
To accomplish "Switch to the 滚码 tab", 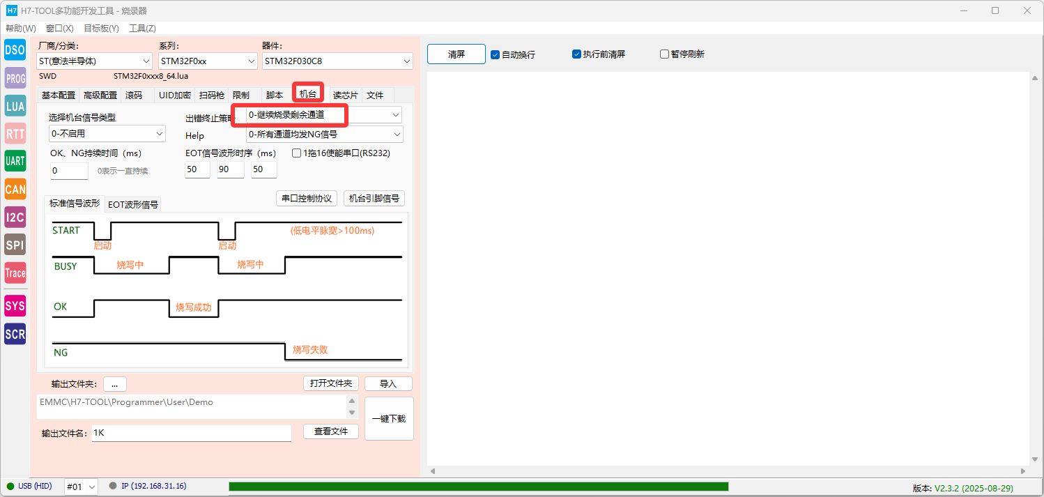I will [x=135, y=95].
